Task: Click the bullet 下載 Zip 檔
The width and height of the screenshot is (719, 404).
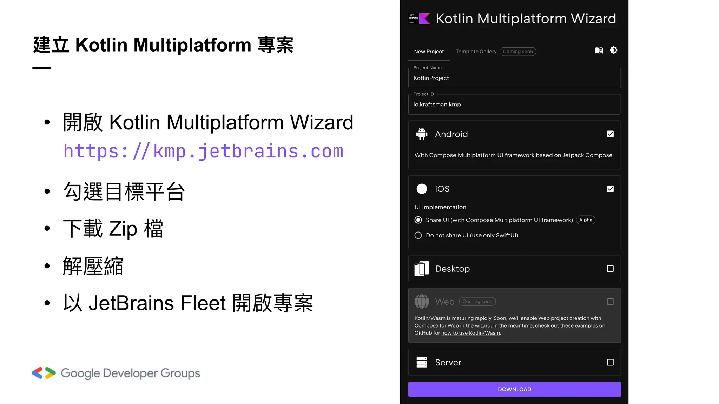Action: (113, 229)
